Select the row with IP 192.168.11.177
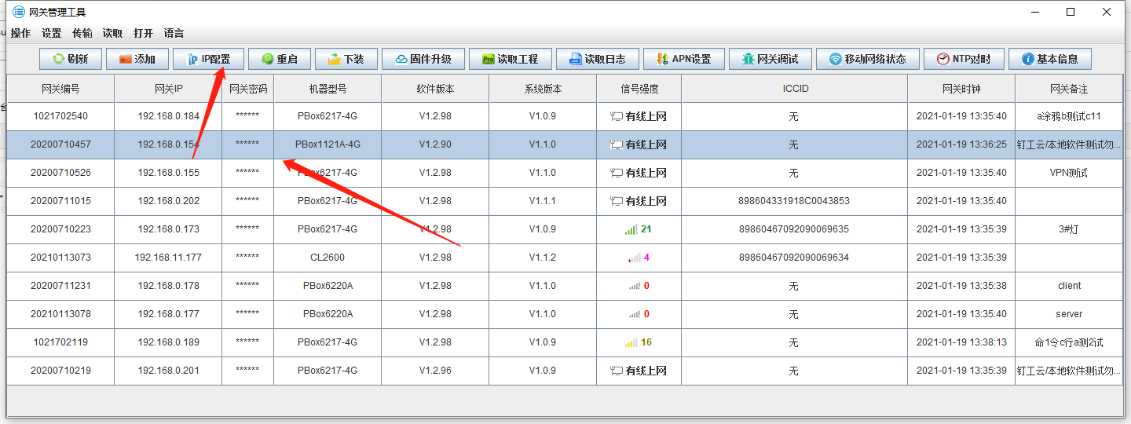The width and height of the screenshot is (1131, 424). [168, 258]
